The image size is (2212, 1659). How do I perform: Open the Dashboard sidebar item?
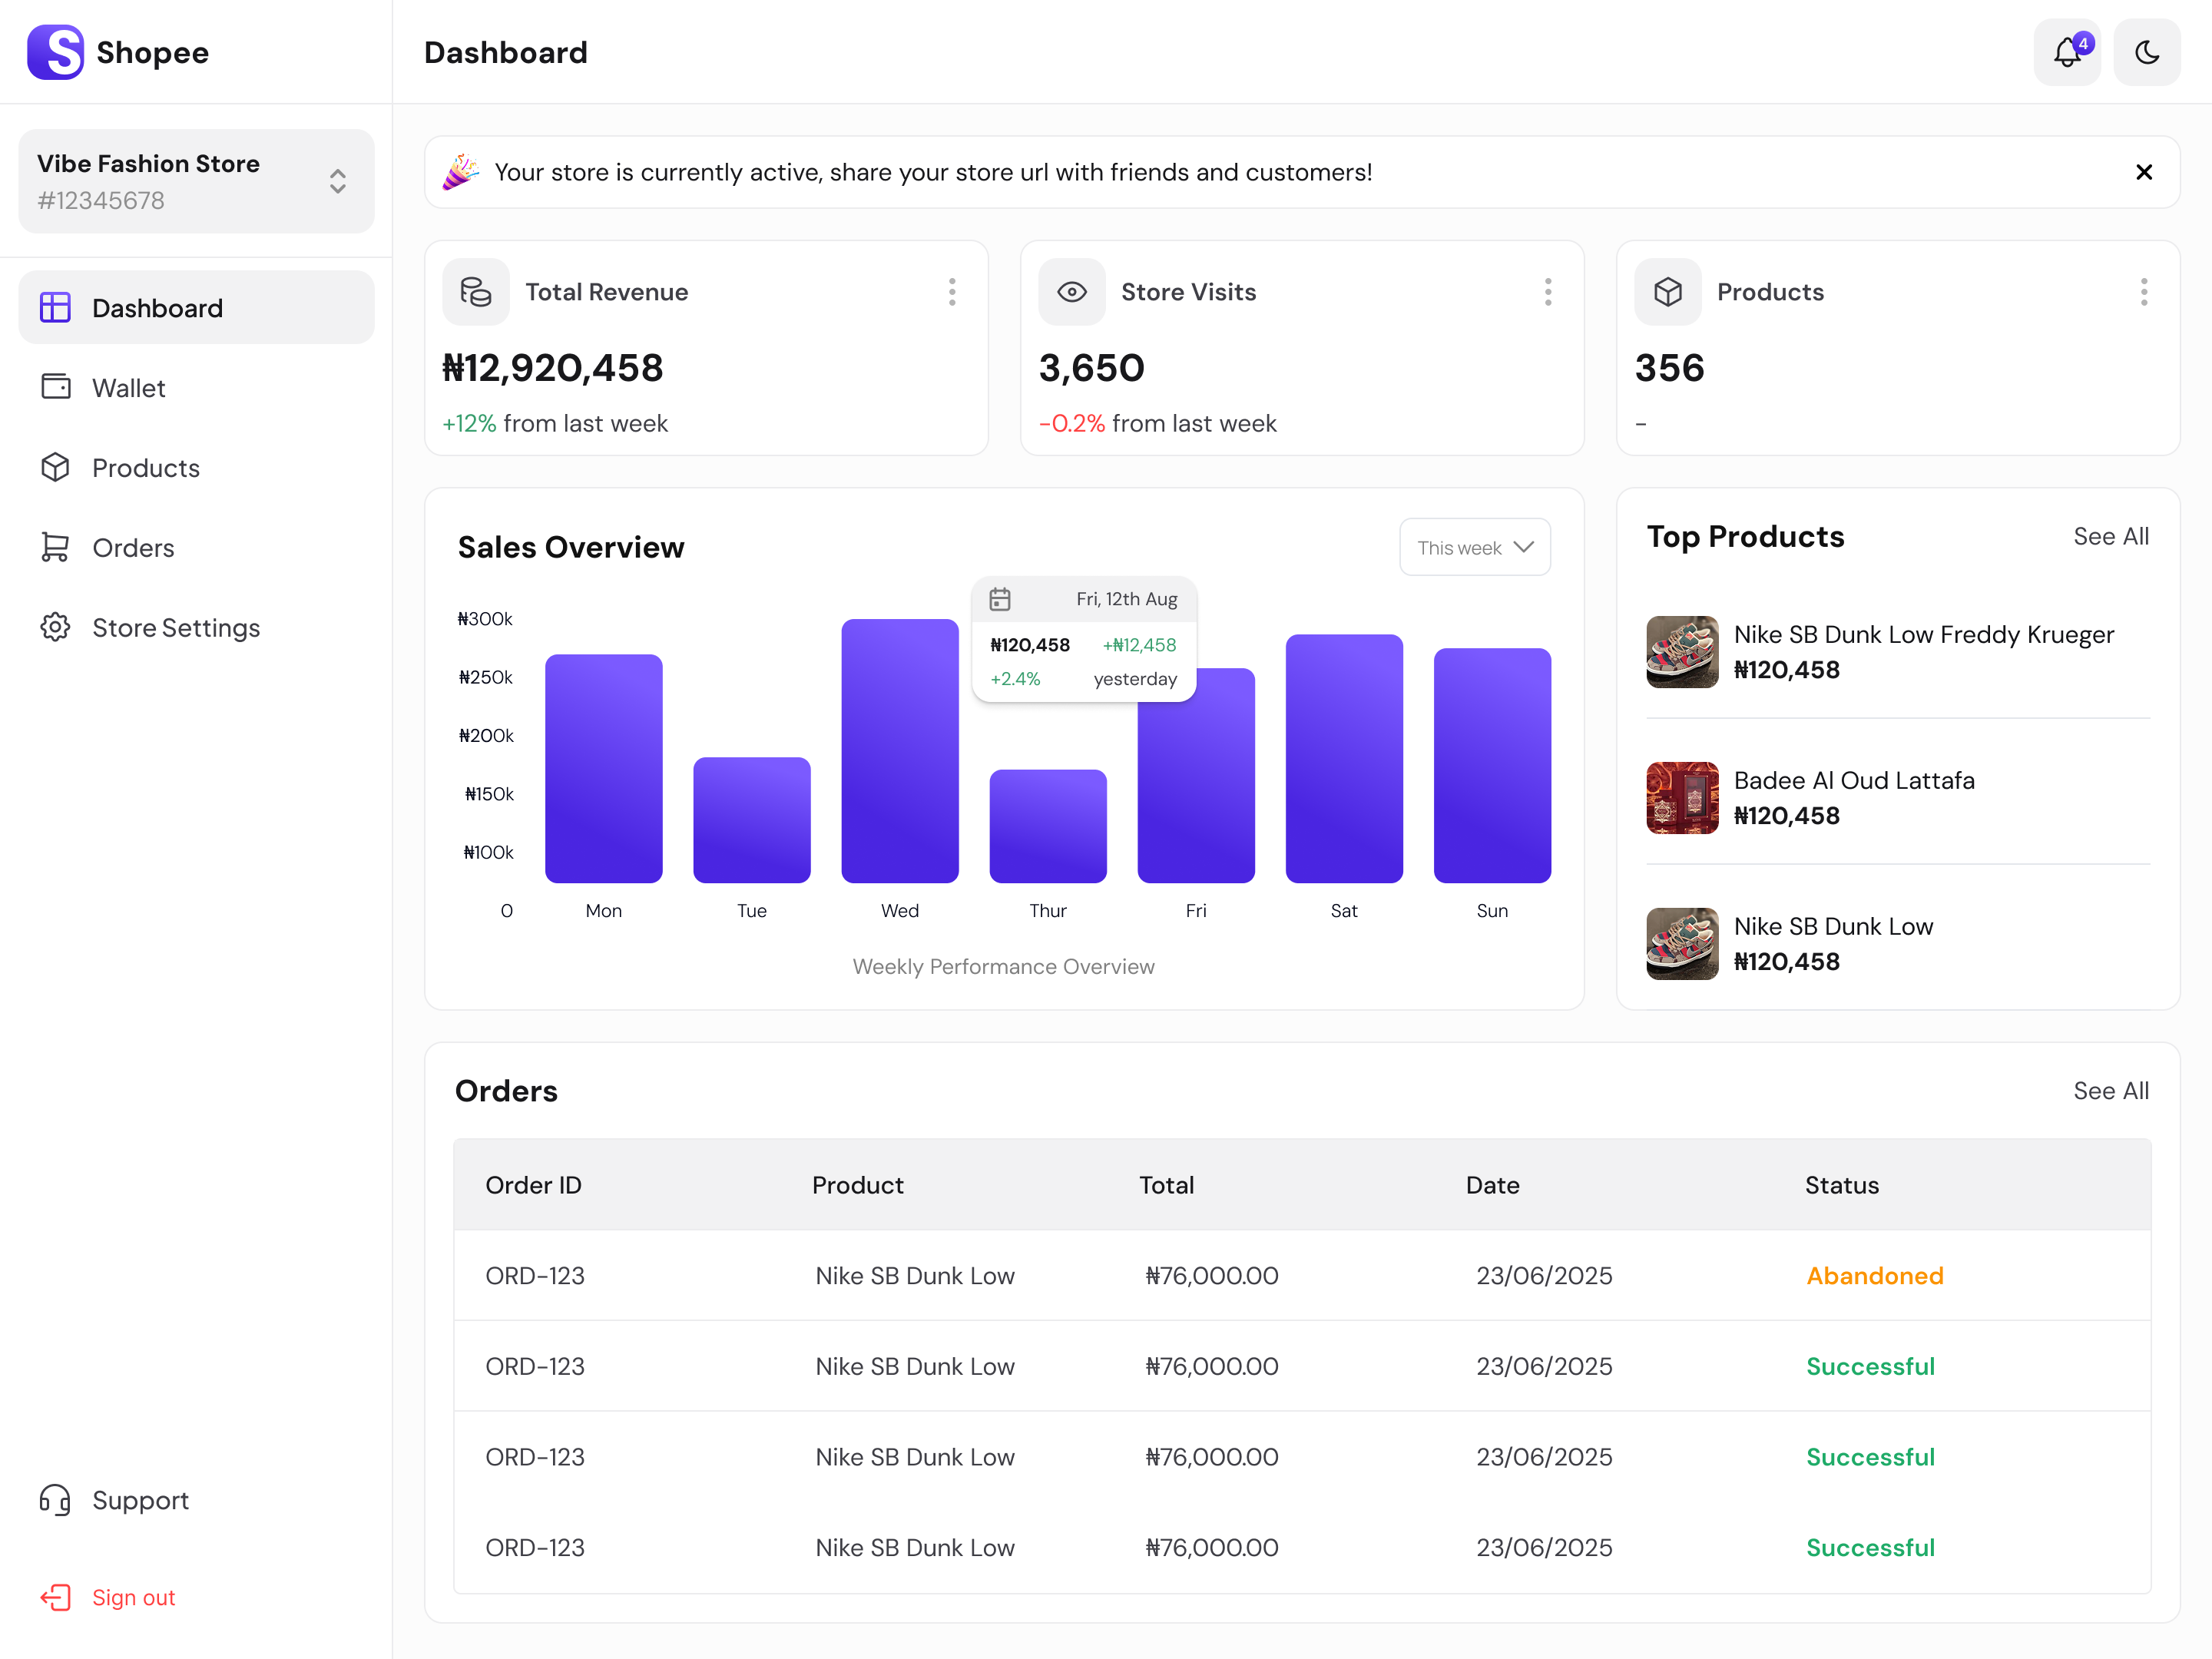click(157, 307)
